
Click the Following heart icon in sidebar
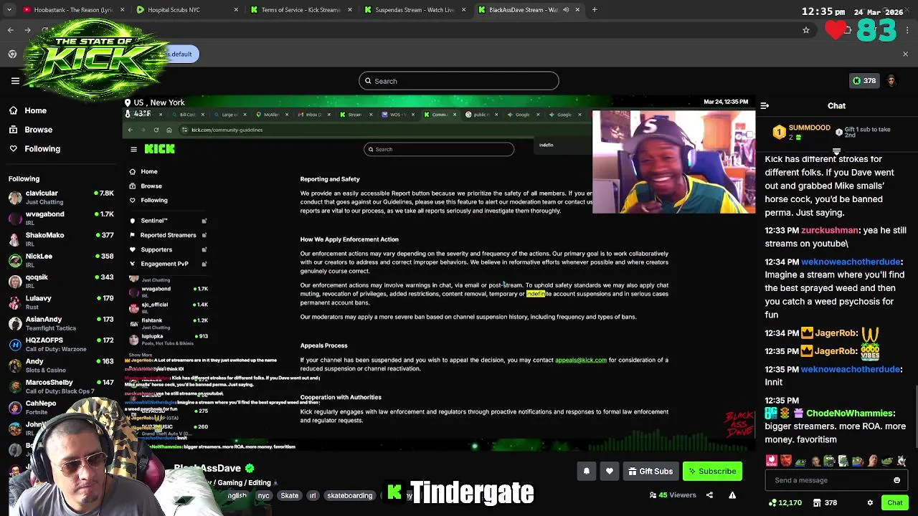[14, 148]
